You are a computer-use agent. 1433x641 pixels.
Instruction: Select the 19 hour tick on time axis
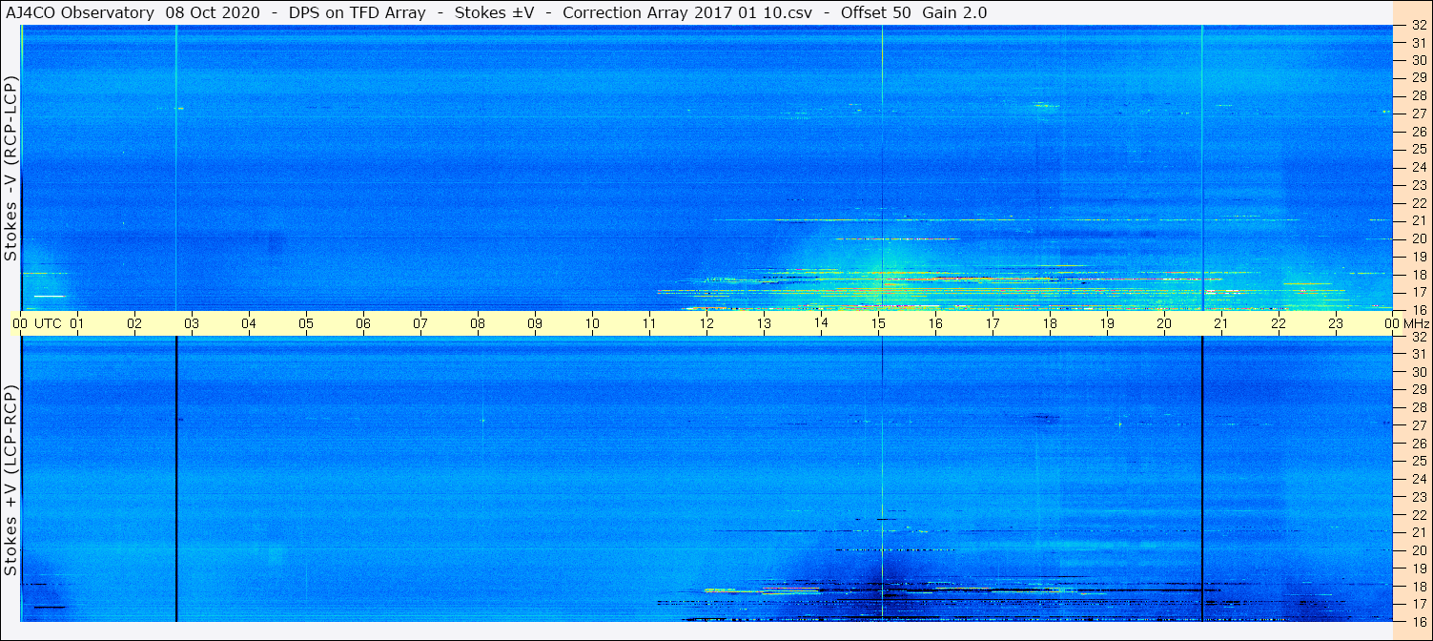1107,323
